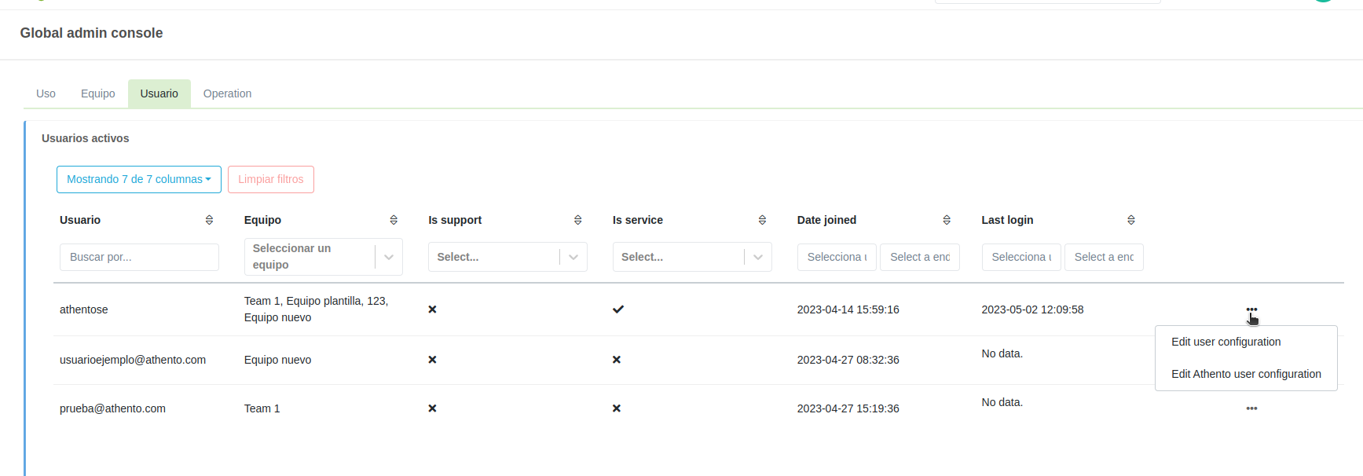
Task: Open the Is support filter dropdown
Action: pyautogui.click(x=573, y=257)
